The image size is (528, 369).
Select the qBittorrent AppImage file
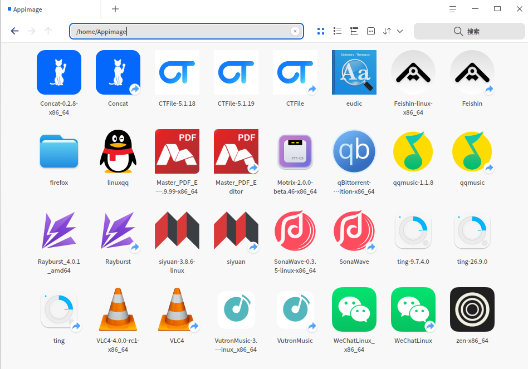(x=354, y=162)
